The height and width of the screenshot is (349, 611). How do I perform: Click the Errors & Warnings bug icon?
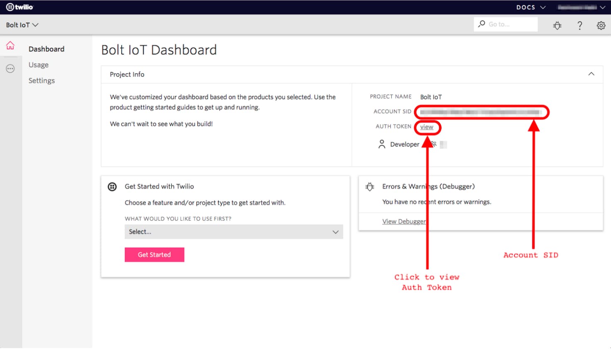point(370,187)
